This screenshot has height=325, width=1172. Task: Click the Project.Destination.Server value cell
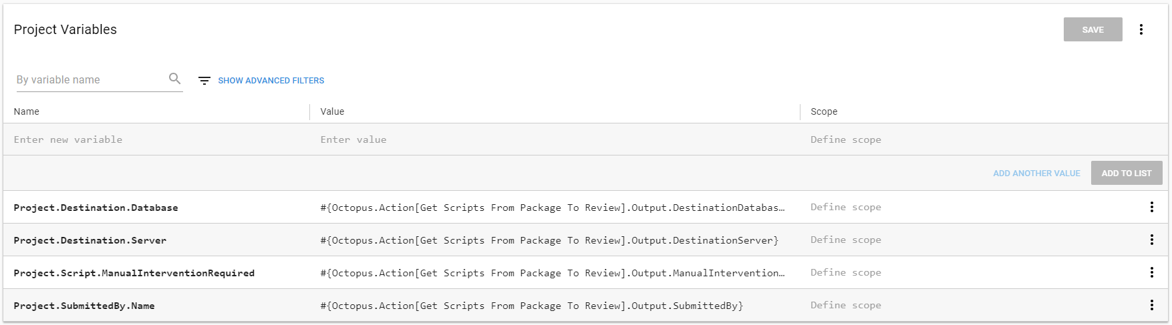[x=549, y=240]
